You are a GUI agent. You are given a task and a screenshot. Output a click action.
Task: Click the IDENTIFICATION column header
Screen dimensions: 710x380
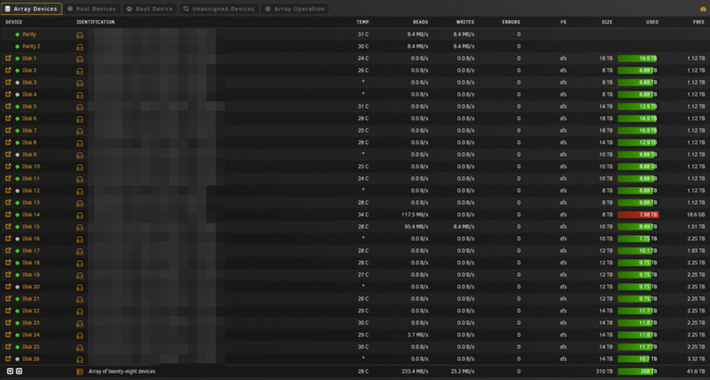tap(96, 22)
